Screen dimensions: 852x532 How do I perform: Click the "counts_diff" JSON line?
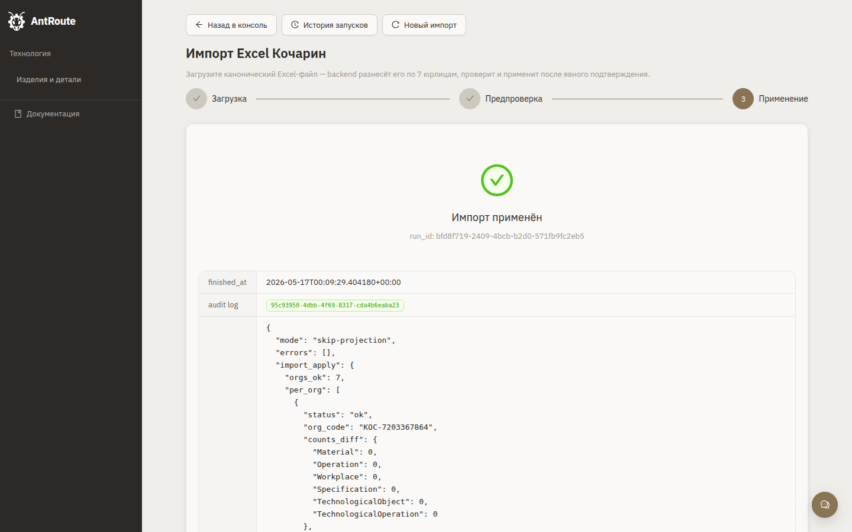(x=340, y=440)
